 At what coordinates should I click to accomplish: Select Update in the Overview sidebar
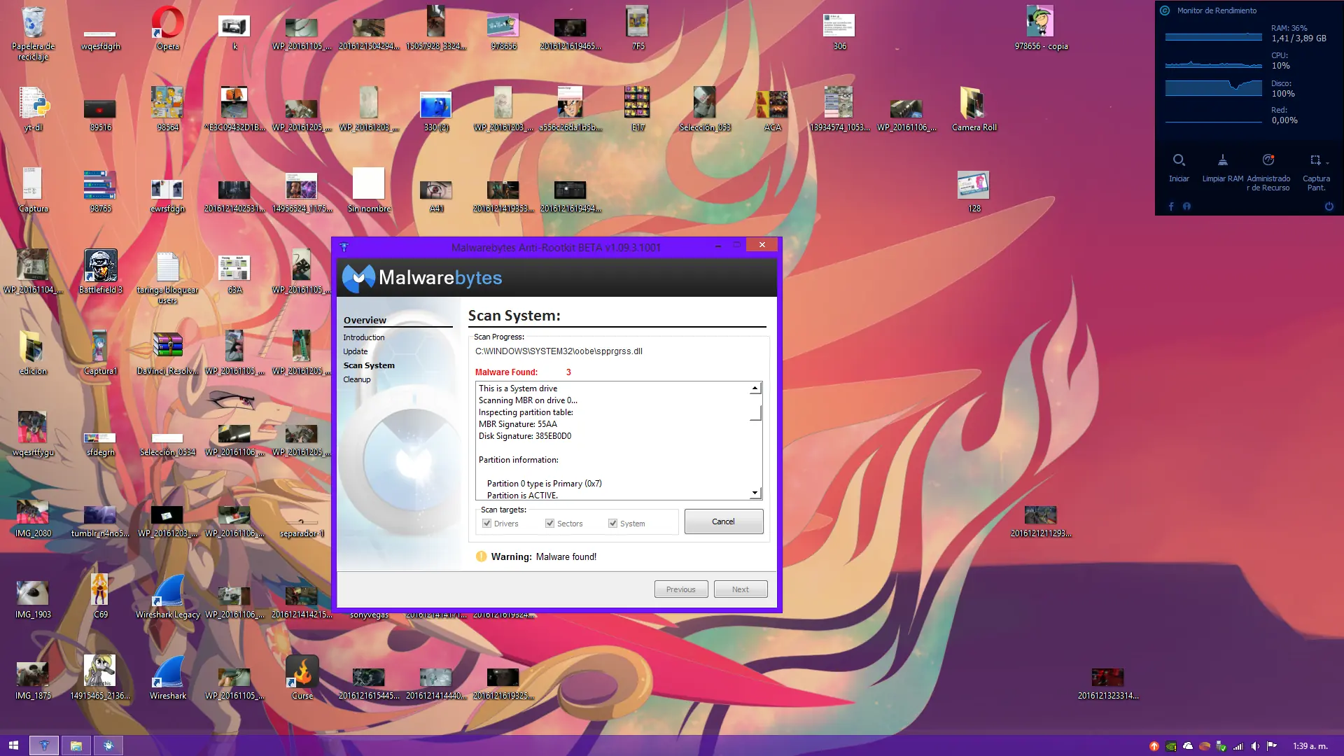[x=356, y=351]
